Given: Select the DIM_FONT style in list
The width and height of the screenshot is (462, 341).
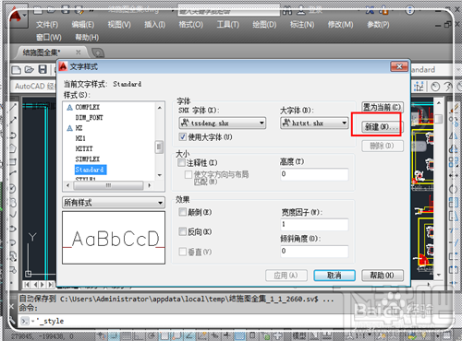Looking at the screenshot, I should click(89, 117).
